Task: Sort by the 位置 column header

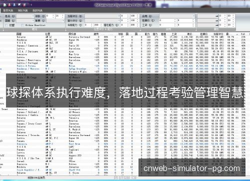Action: 47,34
